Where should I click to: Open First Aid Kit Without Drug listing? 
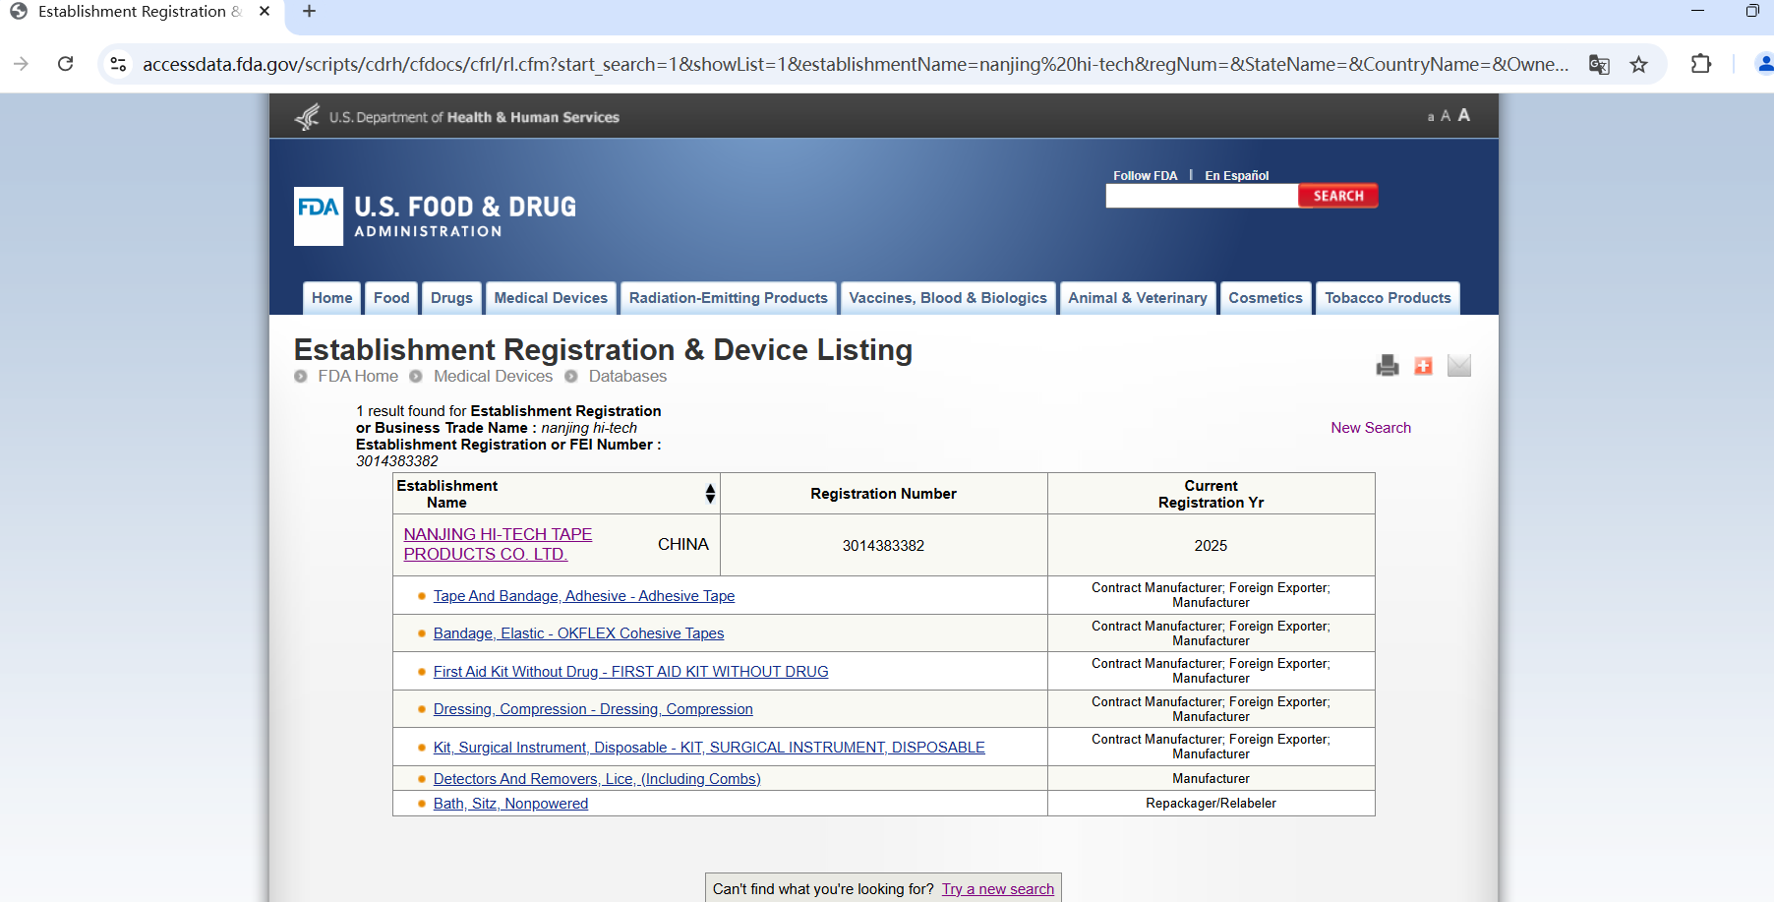(630, 672)
